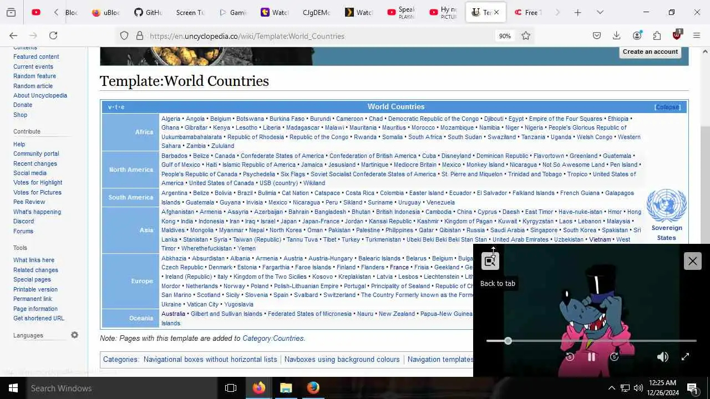
Task: Open the Windows Start menu
Action: [x=13, y=388]
